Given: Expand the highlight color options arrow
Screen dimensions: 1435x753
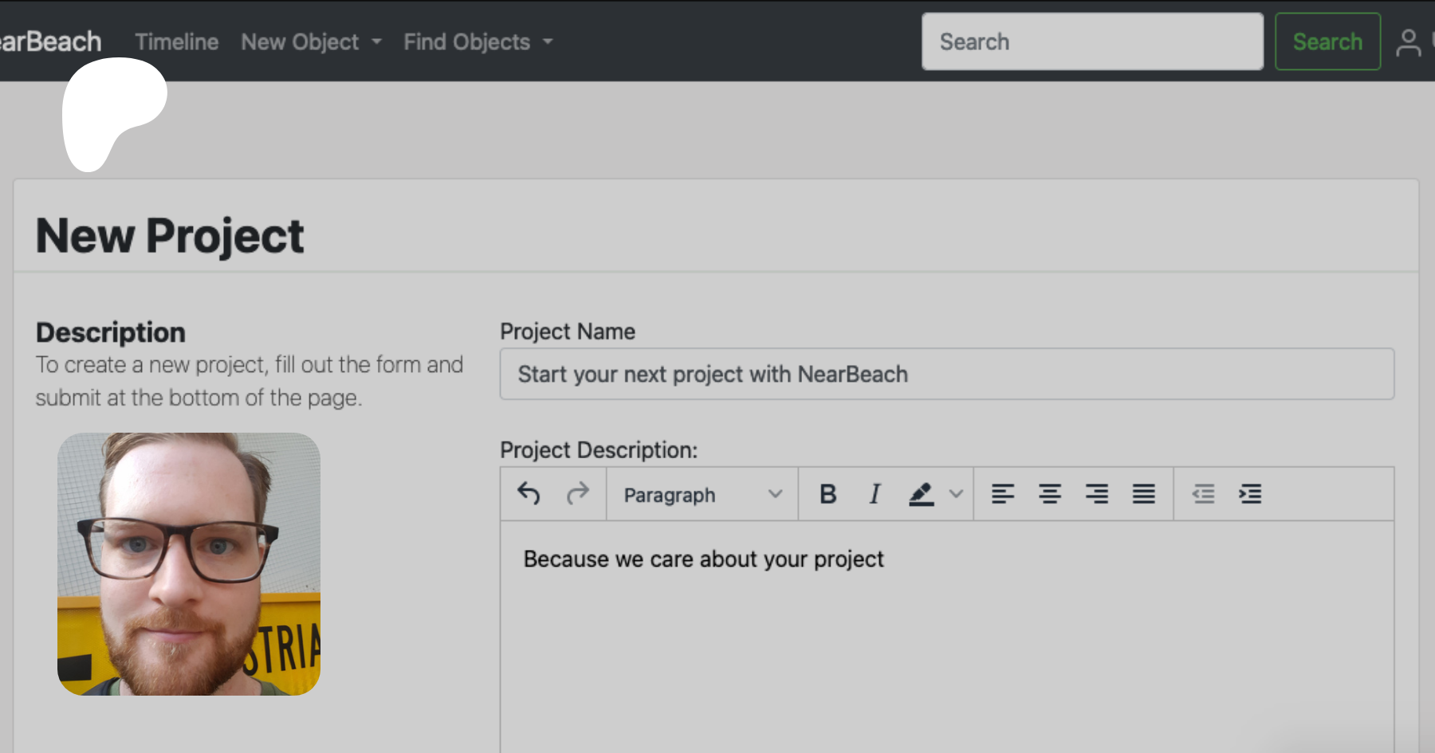Looking at the screenshot, I should tap(957, 494).
